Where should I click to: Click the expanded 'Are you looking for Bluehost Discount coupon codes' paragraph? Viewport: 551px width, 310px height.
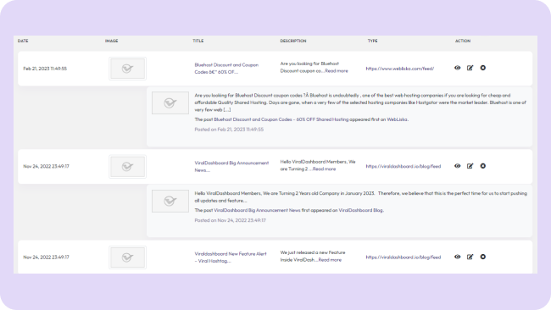click(360, 102)
